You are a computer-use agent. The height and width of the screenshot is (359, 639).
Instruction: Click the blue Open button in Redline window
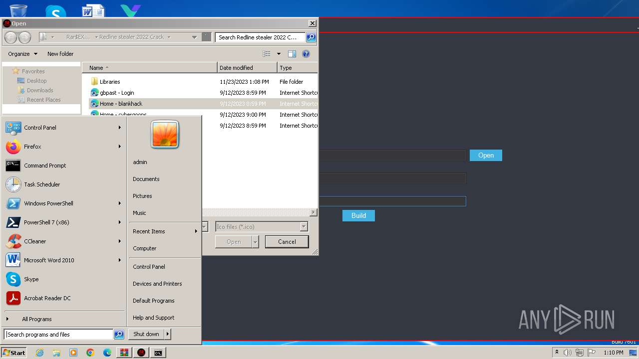click(486, 156)
